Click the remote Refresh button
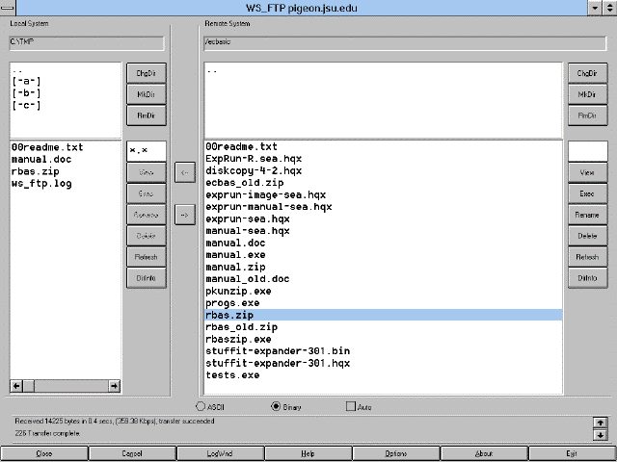This screenshot has height=462, width=617. tap(587, 257)
